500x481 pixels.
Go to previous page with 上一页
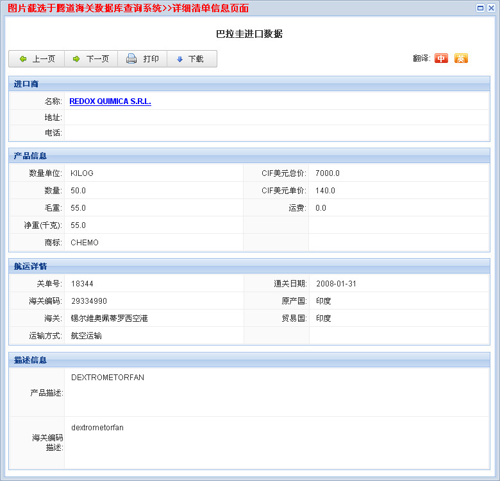[37, 59]
